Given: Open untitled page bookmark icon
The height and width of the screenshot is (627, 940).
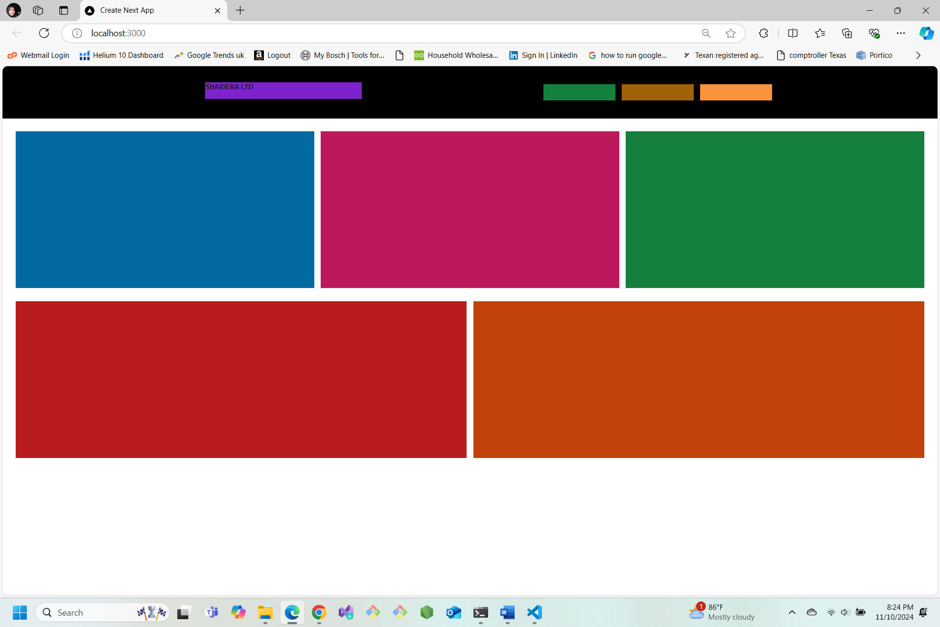Looking at the screenshot, I should pos(399,55).
